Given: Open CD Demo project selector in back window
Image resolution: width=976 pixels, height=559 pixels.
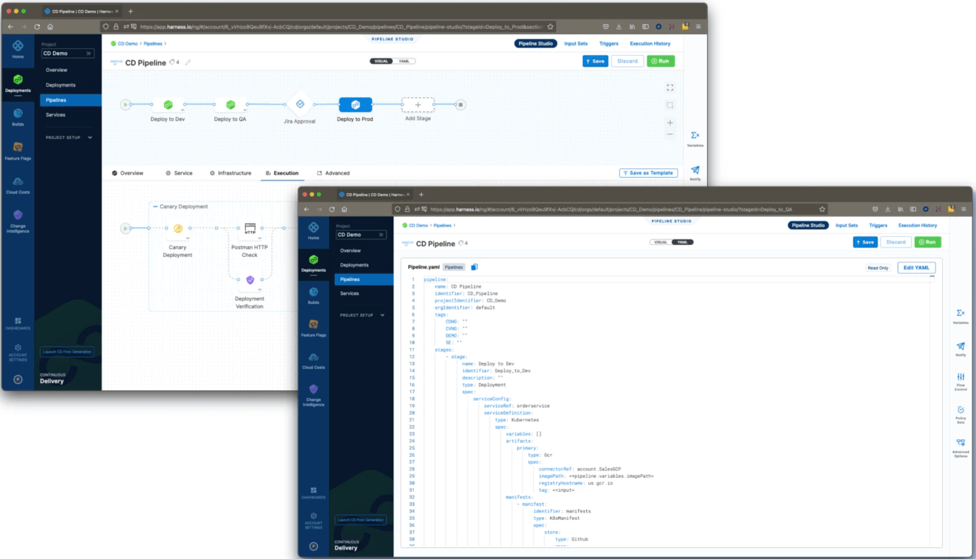Looking at the screenshot, I should pyautogui.click(x=68, y=53).
